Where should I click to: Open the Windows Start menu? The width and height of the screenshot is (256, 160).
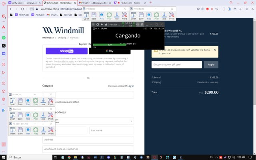(x=4, y=157)
